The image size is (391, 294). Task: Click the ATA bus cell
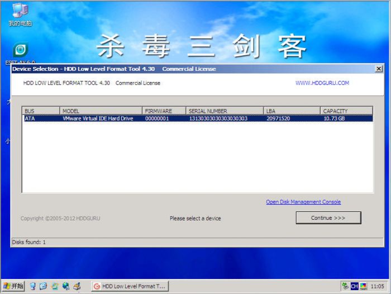click(30, 119)
